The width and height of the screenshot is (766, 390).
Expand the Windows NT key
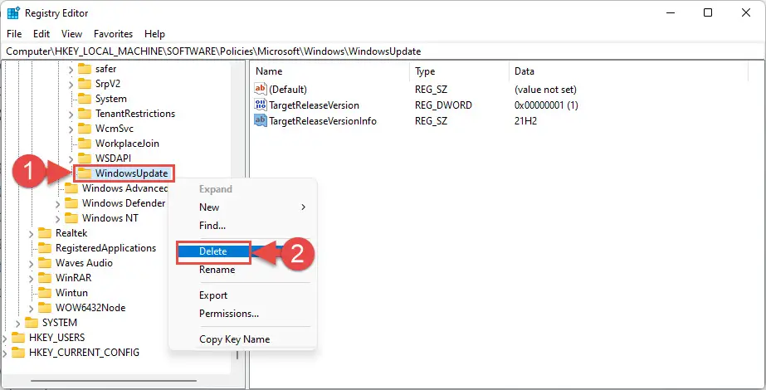[x=57, y=218]
